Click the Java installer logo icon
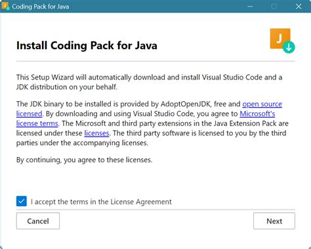This screenshot has height=249, width=311. click(x=282, y=41)
